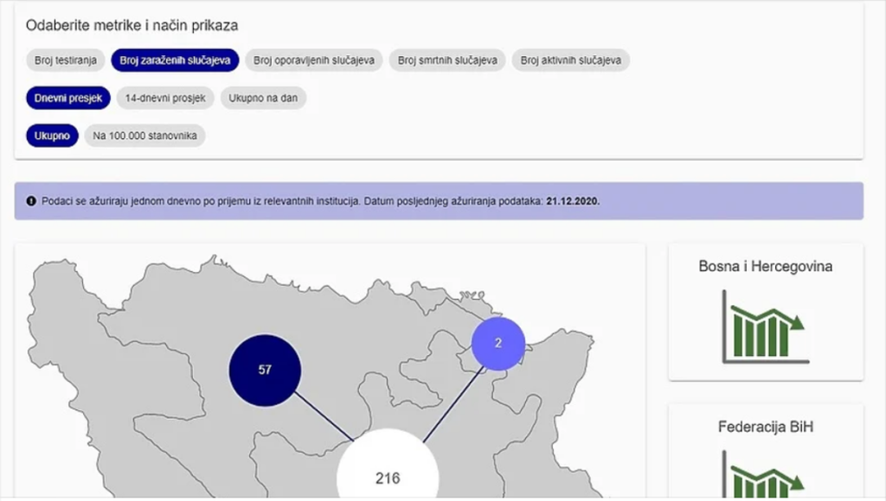
Task: Click the light purple map bubble showing 2
Action: [498, 344]
